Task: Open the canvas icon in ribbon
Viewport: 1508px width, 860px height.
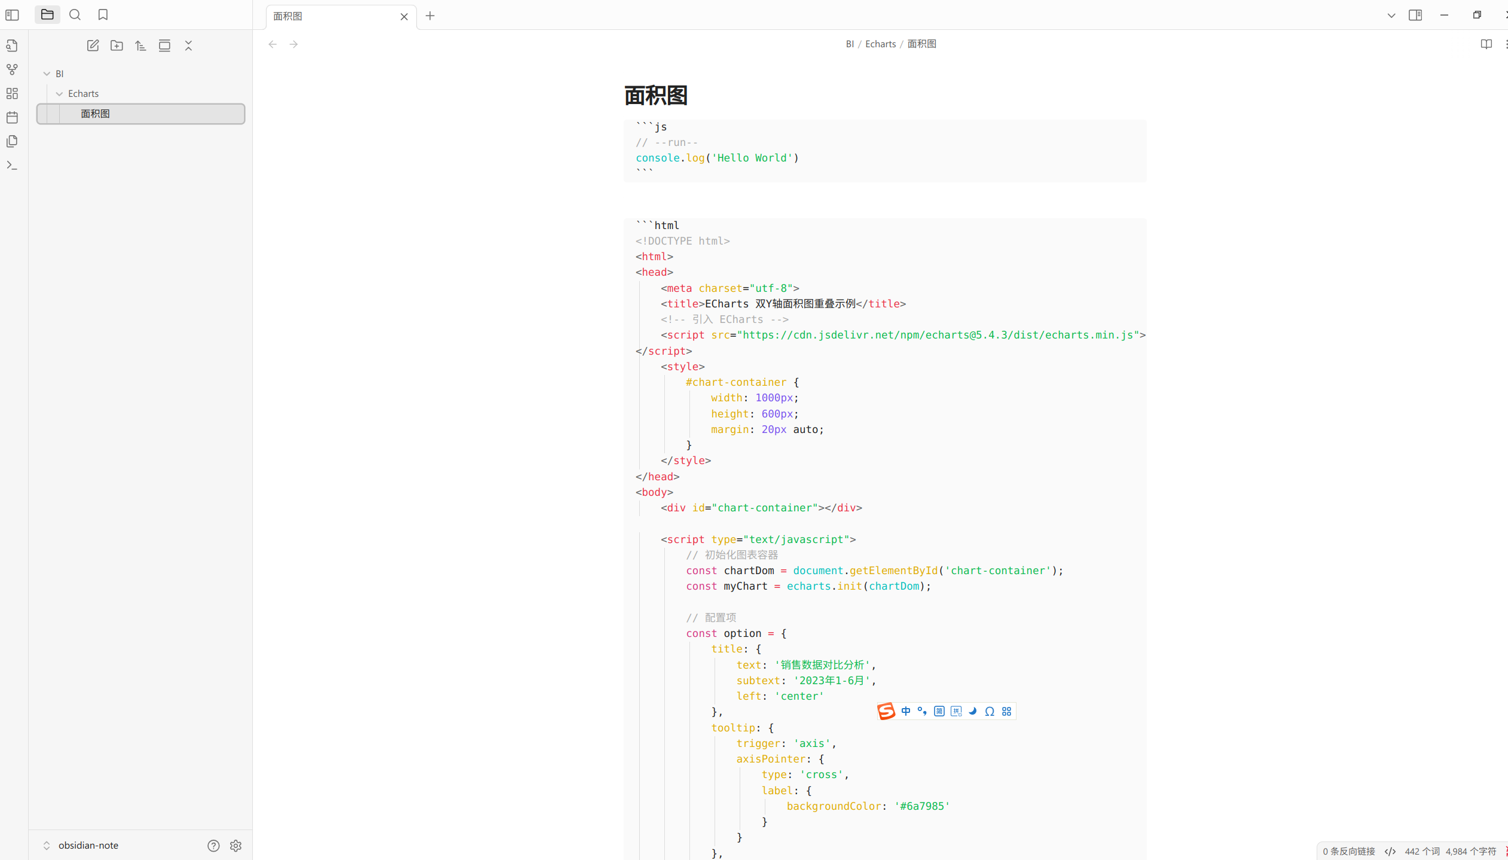Action: (12, 93)
